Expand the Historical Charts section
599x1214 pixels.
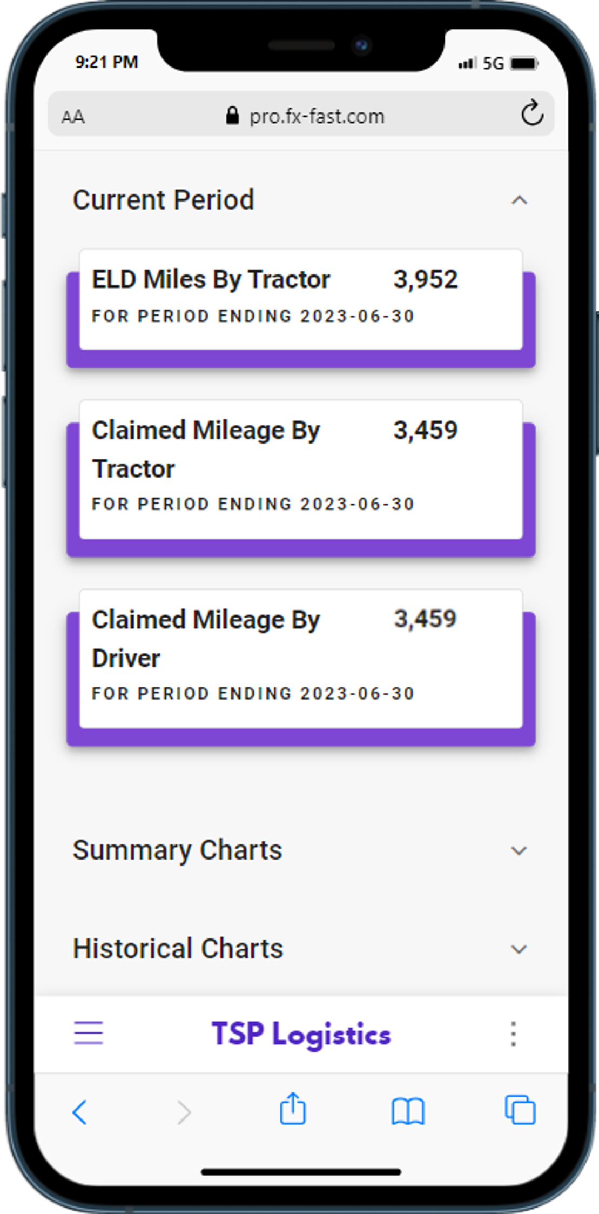click(519, 949)
